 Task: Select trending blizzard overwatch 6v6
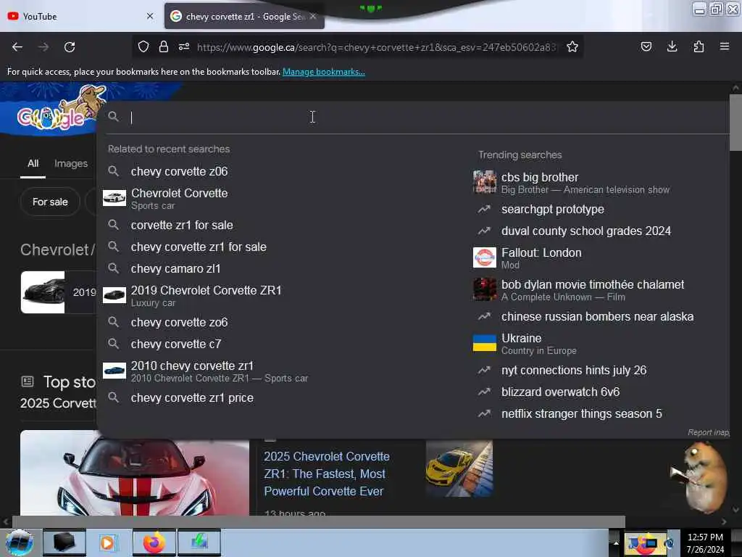561,392
